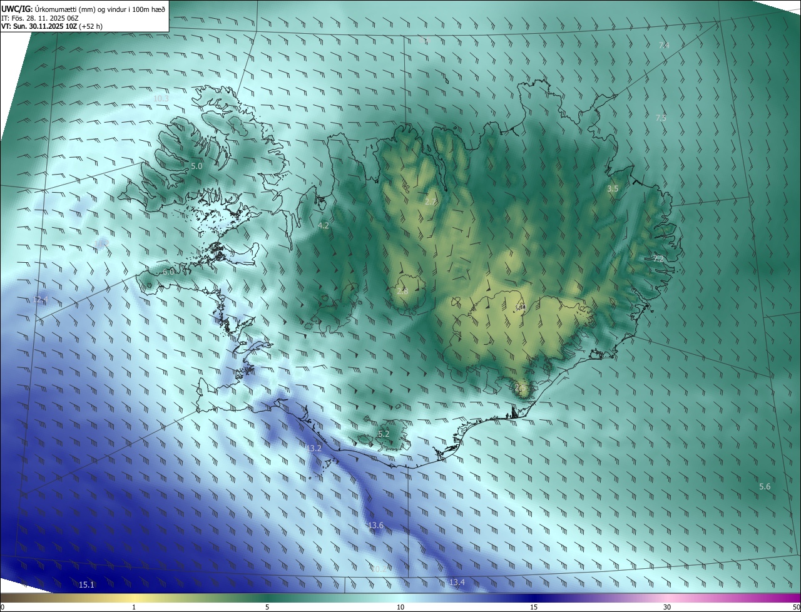This screenshot has height=612, width=801.
Task: Click the 13.6 value south of Iceland
Action: tap(375, 526)
